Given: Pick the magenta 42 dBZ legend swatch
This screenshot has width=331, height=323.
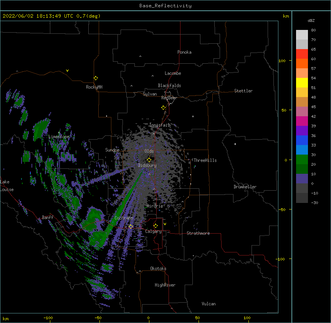Looking at the screenshot, I should click(x=302, y=121).
